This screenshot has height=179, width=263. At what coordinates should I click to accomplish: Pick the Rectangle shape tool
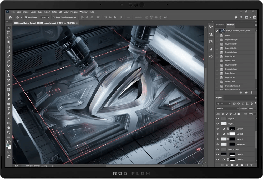9,123
